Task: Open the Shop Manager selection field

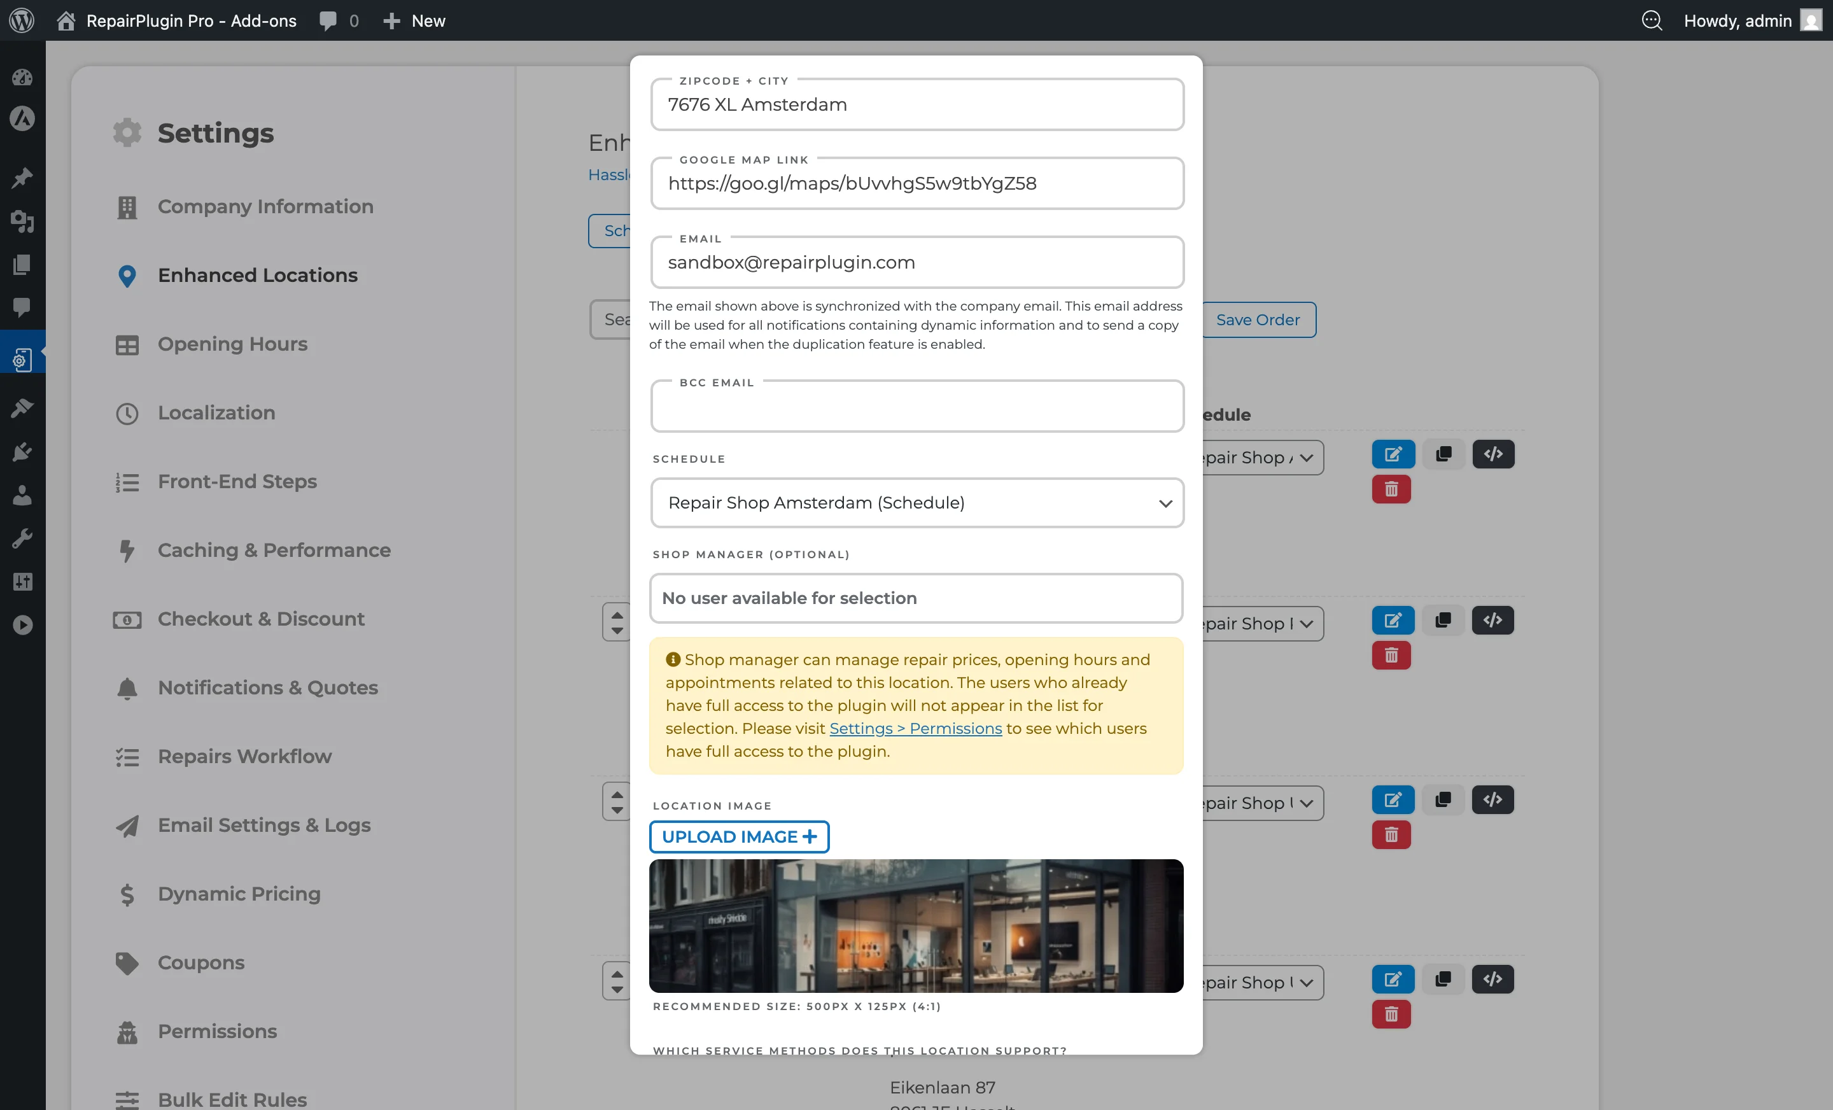Action: pos(916,598)
